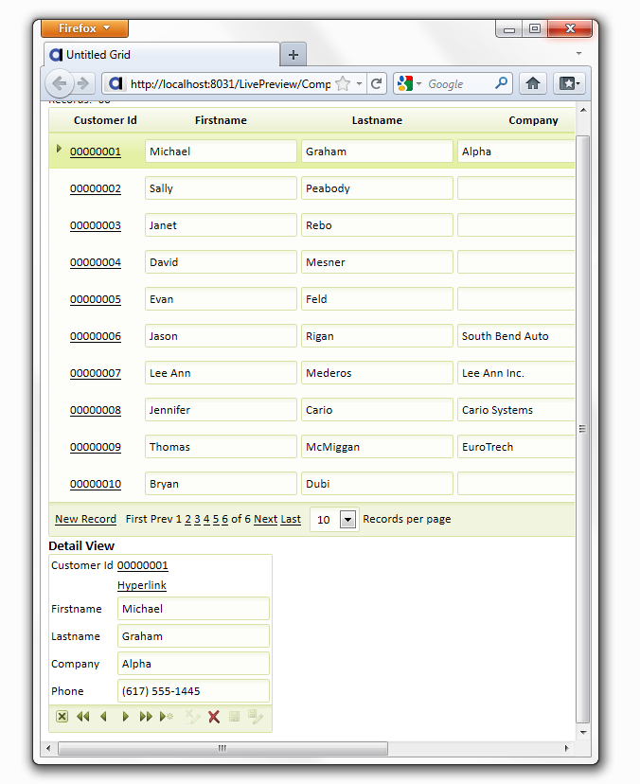The image size is (640, 784).
Task: Click the Lastname field containing Mesner
Action: 377,262
